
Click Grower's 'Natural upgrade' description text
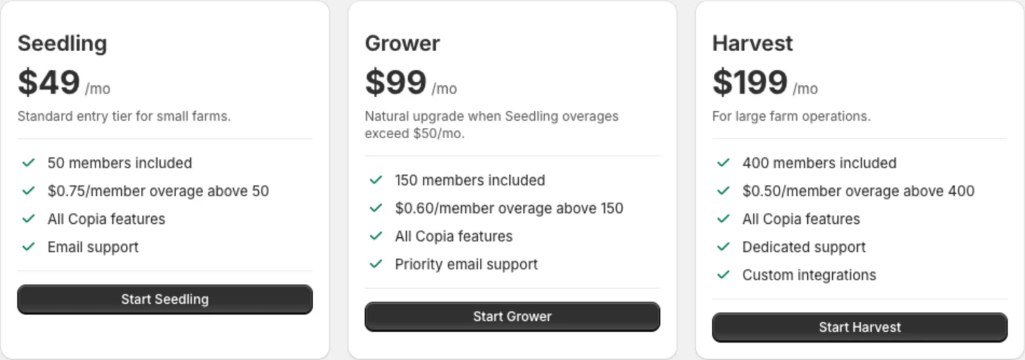click(x=491, y=125)
